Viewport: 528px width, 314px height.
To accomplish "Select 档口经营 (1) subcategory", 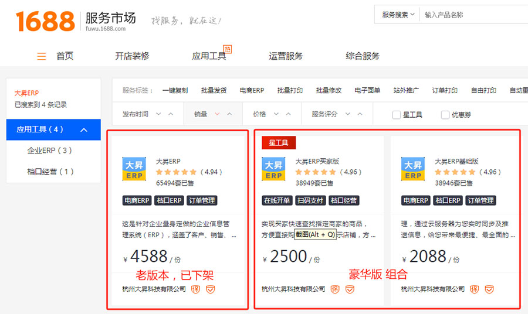I will (50, 172).
